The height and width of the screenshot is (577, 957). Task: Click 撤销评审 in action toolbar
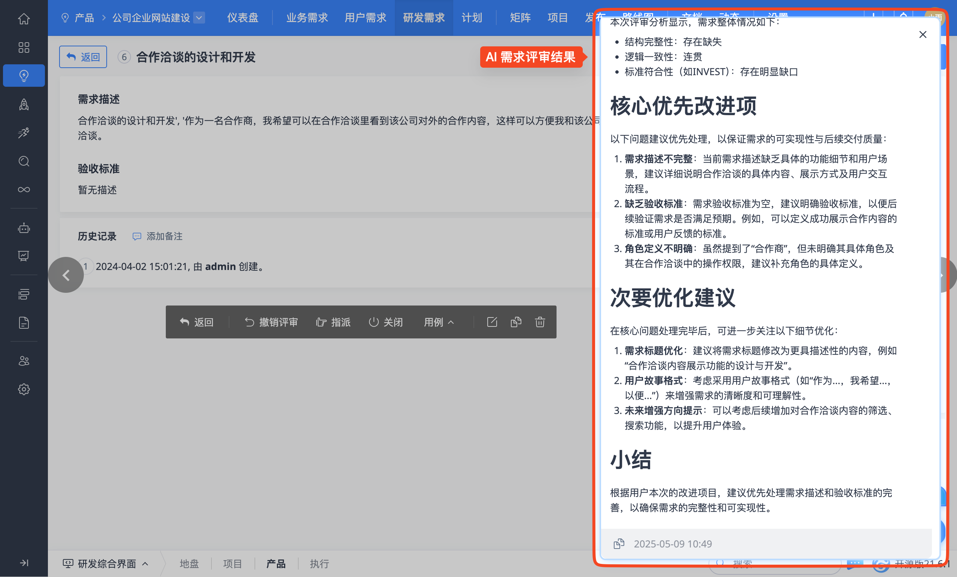tap(271, 322)
